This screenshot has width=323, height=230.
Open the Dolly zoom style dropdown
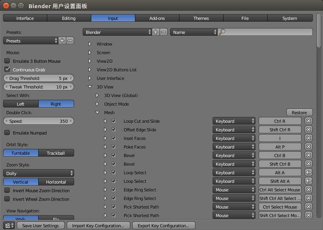coord(39,173)
